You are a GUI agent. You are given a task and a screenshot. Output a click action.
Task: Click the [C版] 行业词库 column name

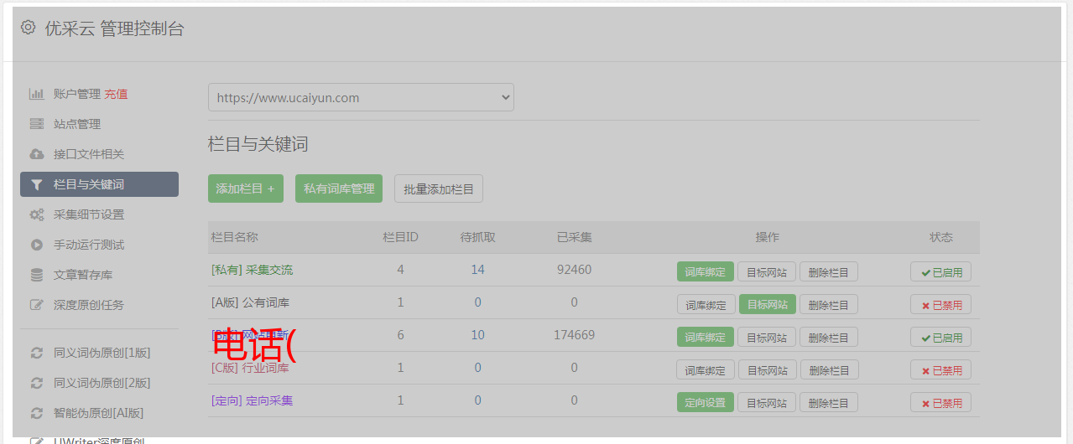(250, 368)
